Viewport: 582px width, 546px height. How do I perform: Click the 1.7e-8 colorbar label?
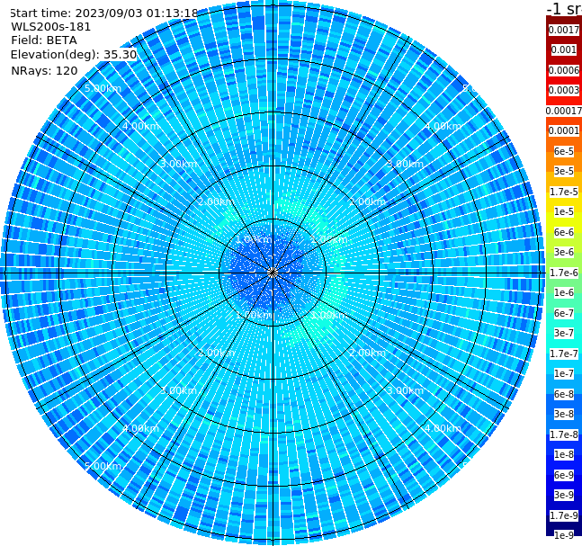point(564,434)
